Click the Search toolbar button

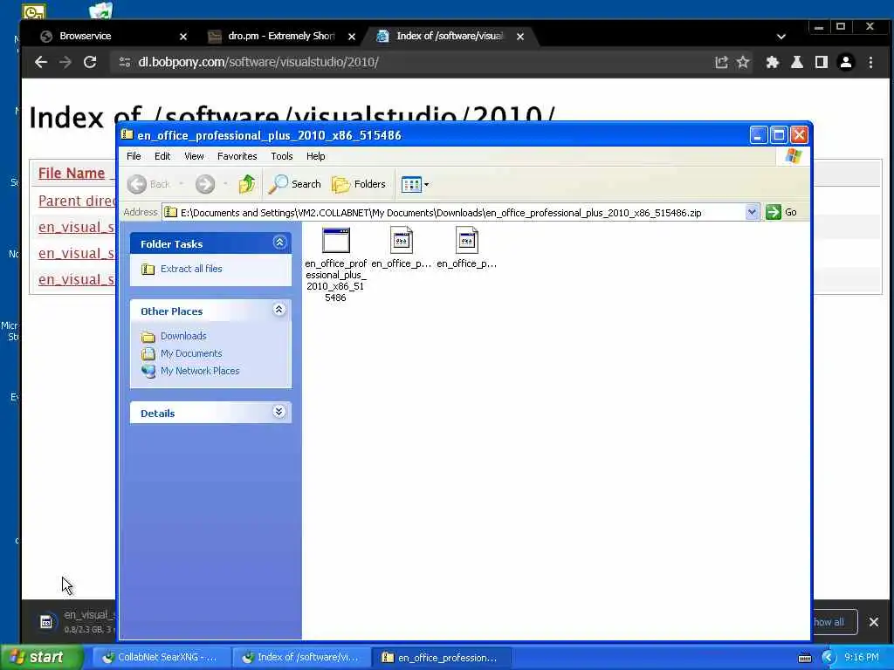pyautogui.click(x=295, y=184)
